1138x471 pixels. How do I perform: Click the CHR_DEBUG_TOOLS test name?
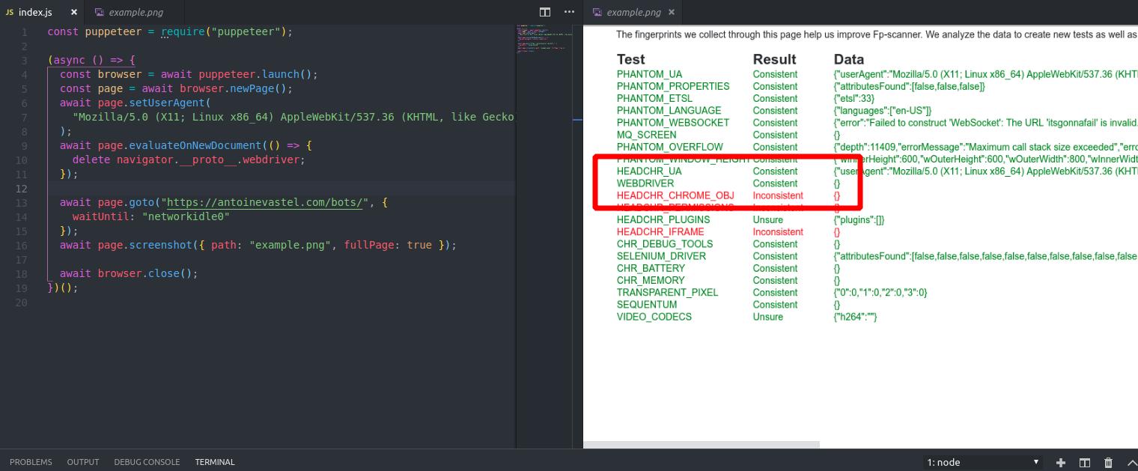click(x=665, y=244)
